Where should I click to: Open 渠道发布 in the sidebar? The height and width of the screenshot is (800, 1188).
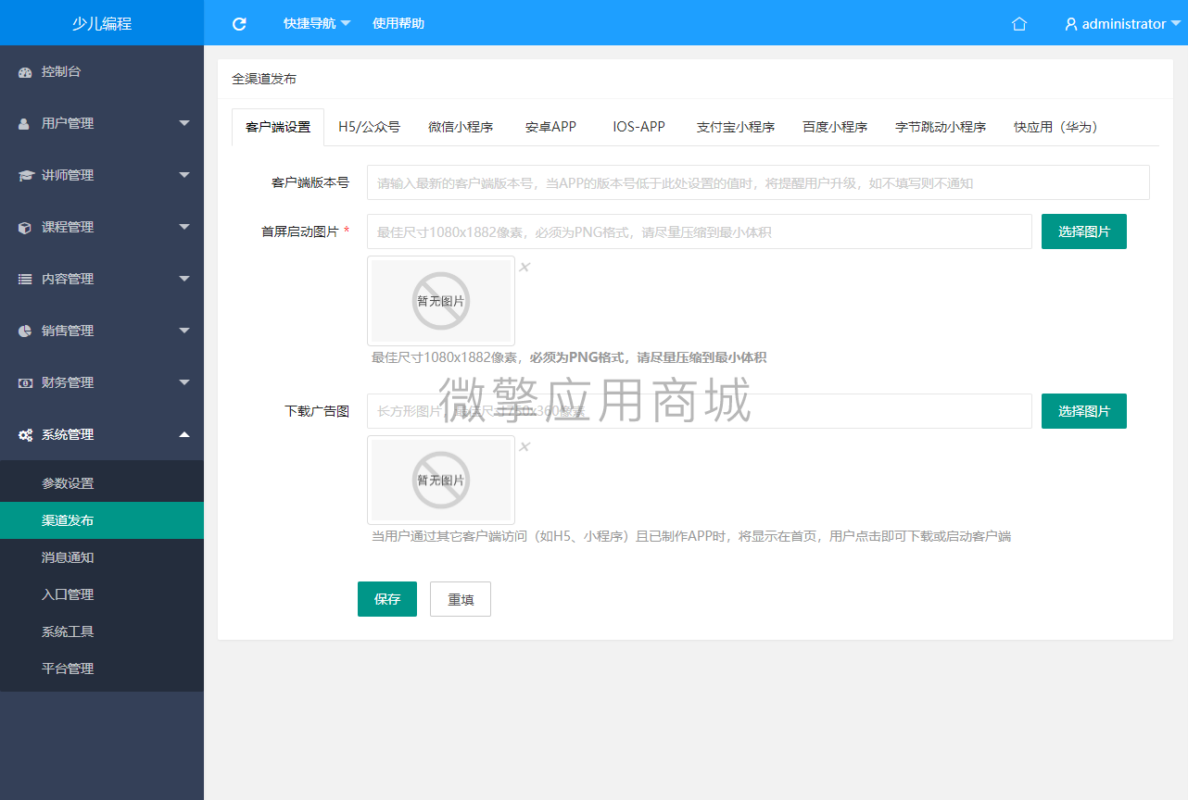point(102,520)
